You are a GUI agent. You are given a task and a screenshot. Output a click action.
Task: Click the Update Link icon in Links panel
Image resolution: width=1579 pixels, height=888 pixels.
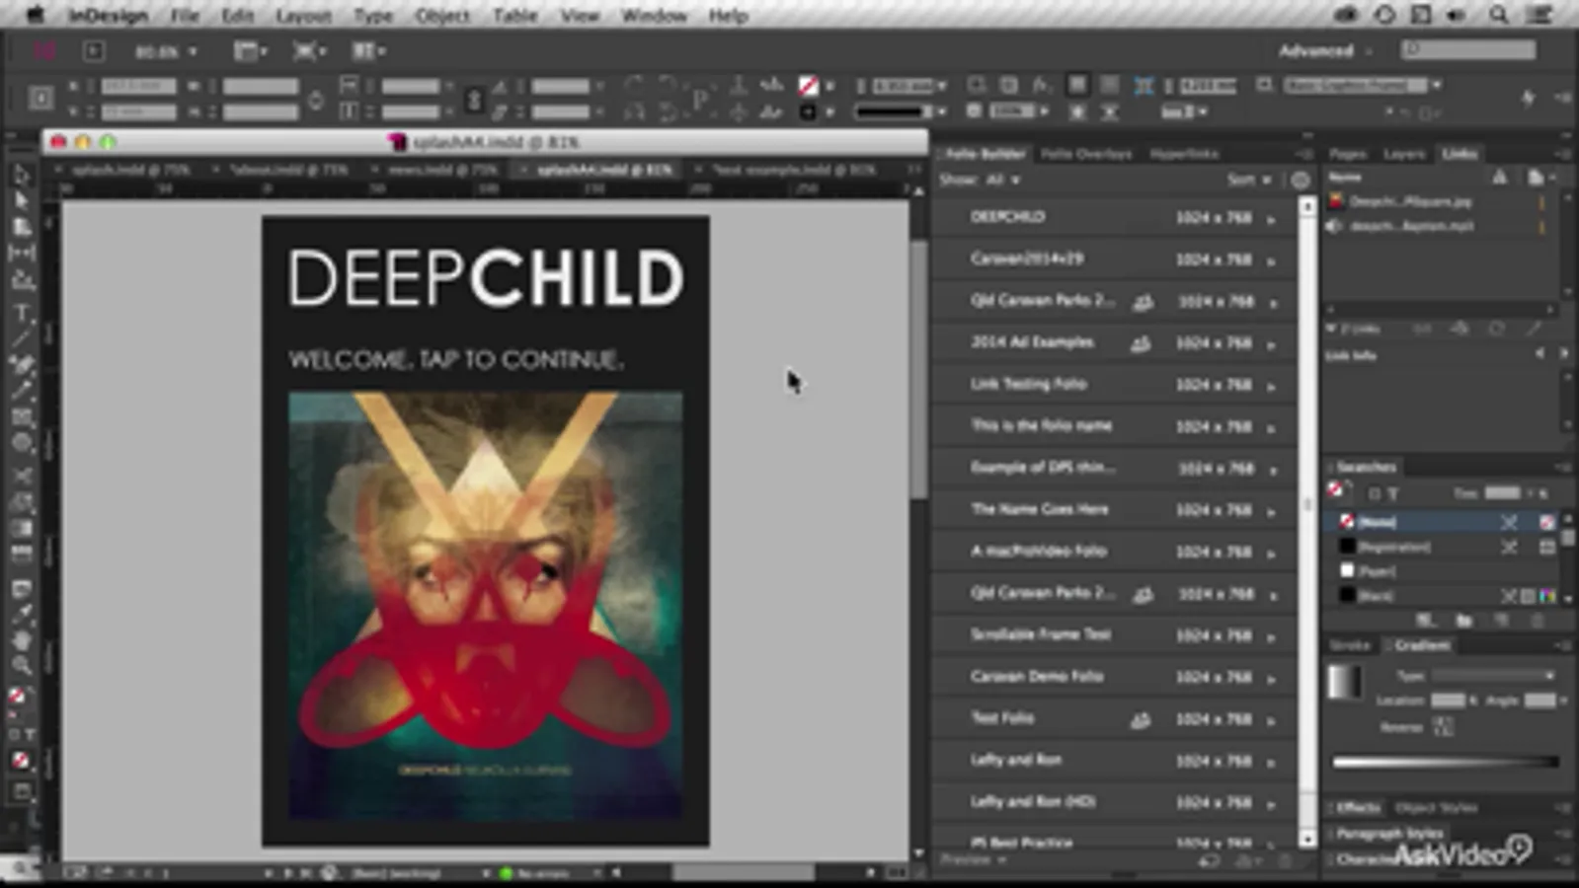[1497, 328]
